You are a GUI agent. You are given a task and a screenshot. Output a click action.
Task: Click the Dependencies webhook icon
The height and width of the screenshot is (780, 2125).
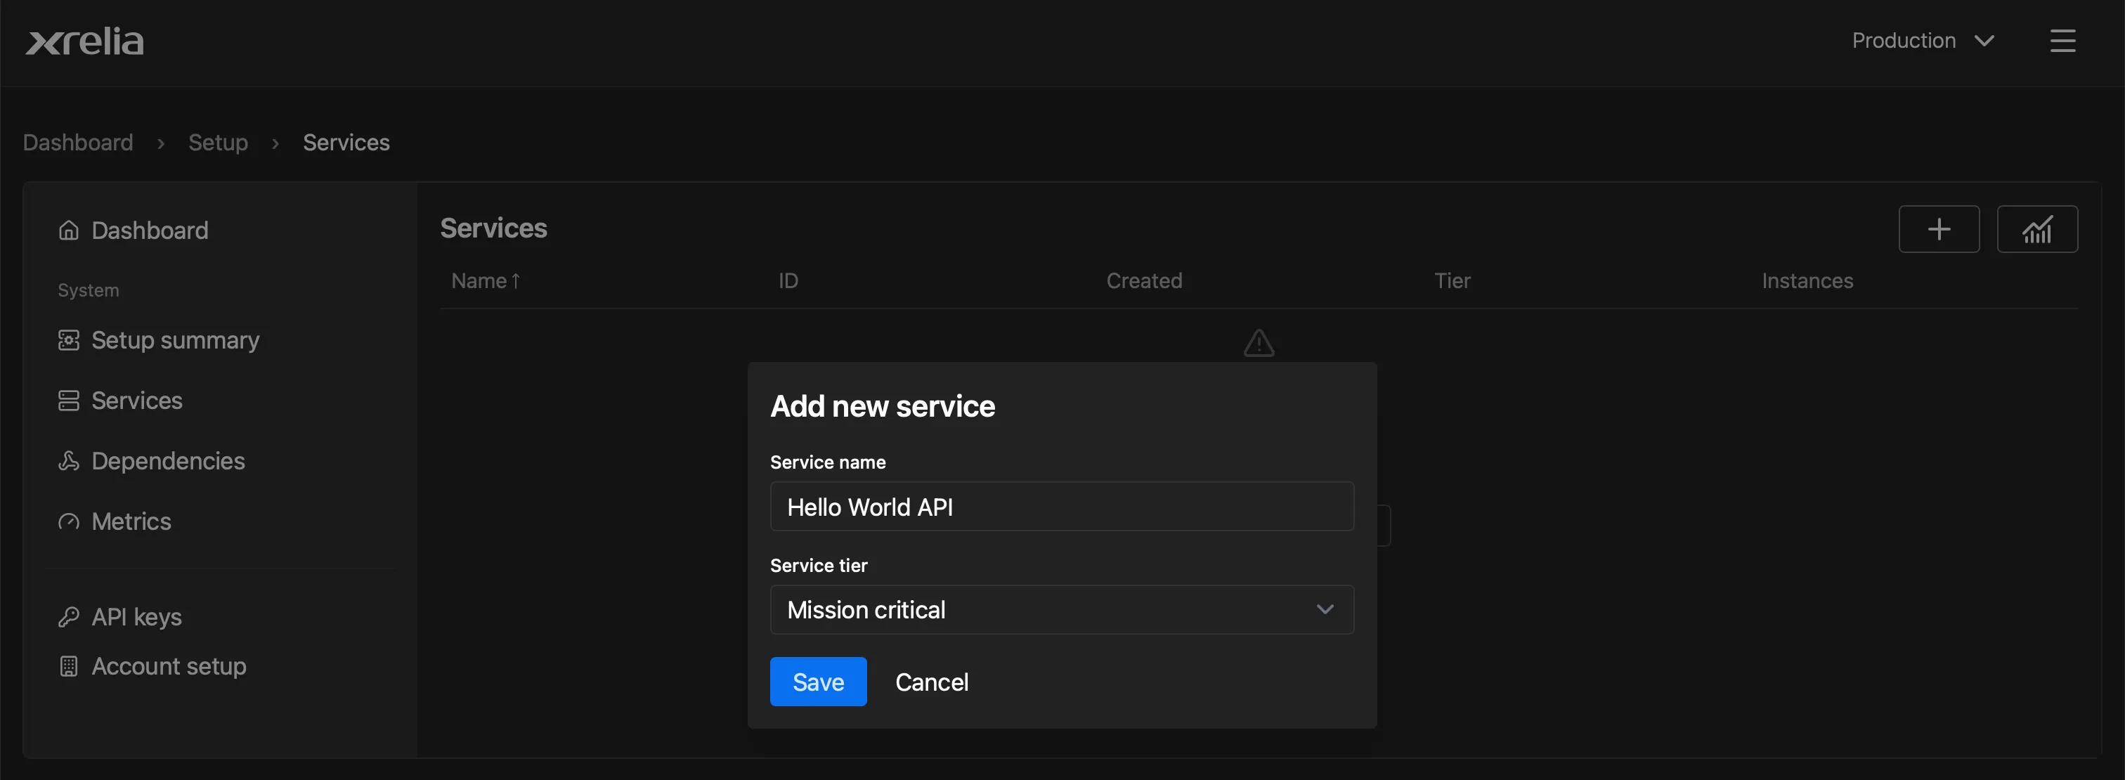68,461
